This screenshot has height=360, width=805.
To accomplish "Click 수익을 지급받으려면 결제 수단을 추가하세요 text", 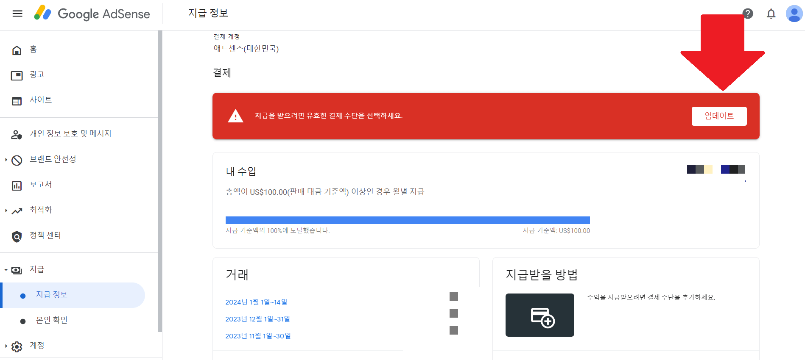I will click(x=651, y=297).
